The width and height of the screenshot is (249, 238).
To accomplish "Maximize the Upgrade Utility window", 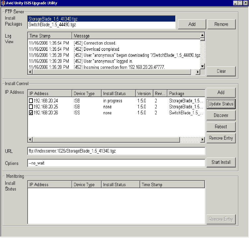I will 240,3.
